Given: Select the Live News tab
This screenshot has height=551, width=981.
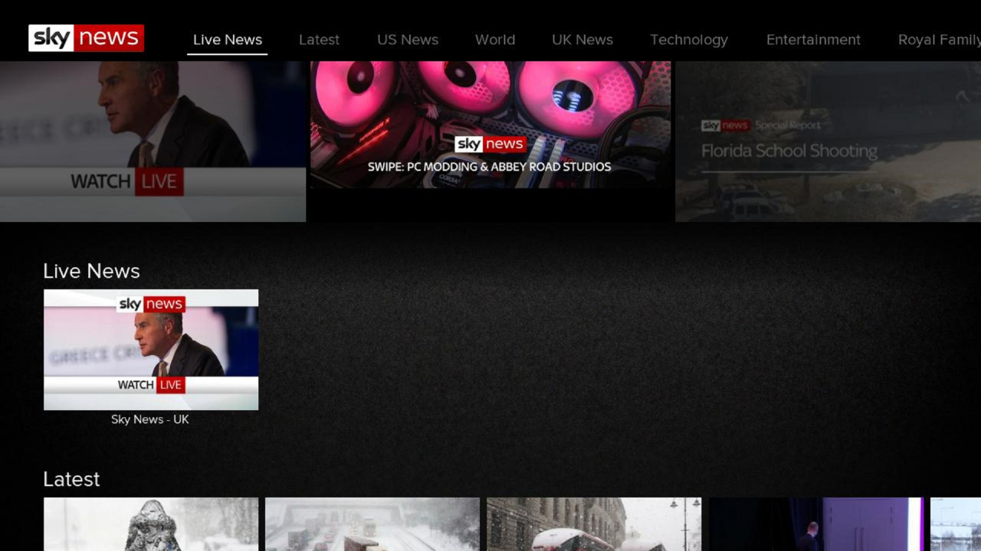Looking at the screenshot, I should (227, 39).
